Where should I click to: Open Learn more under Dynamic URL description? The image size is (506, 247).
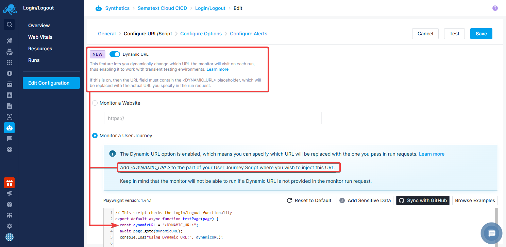(218, 69)
